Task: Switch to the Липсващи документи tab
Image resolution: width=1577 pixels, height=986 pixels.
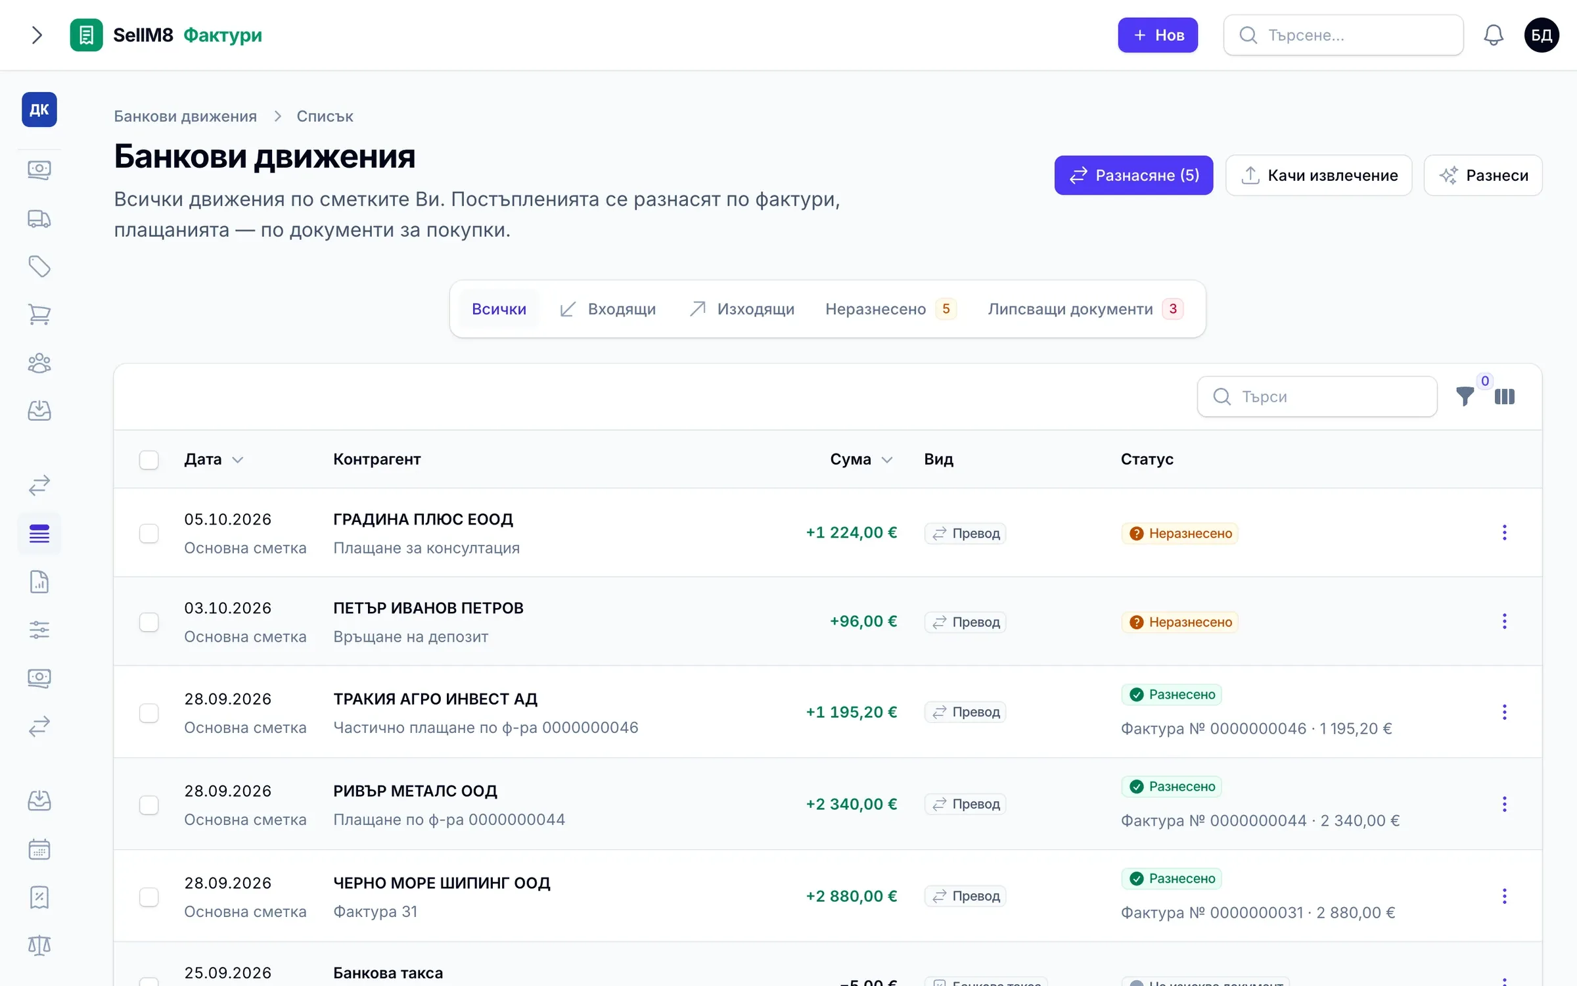Action: [1086, 309]
